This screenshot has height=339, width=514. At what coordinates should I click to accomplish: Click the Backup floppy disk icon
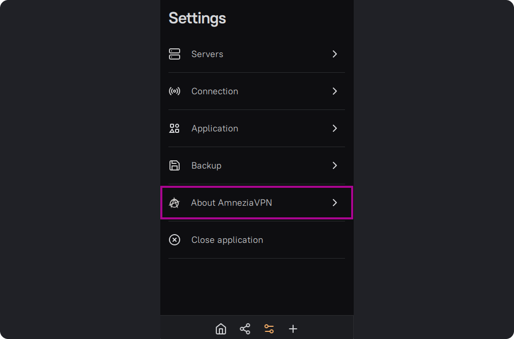(x=175, y=165)
